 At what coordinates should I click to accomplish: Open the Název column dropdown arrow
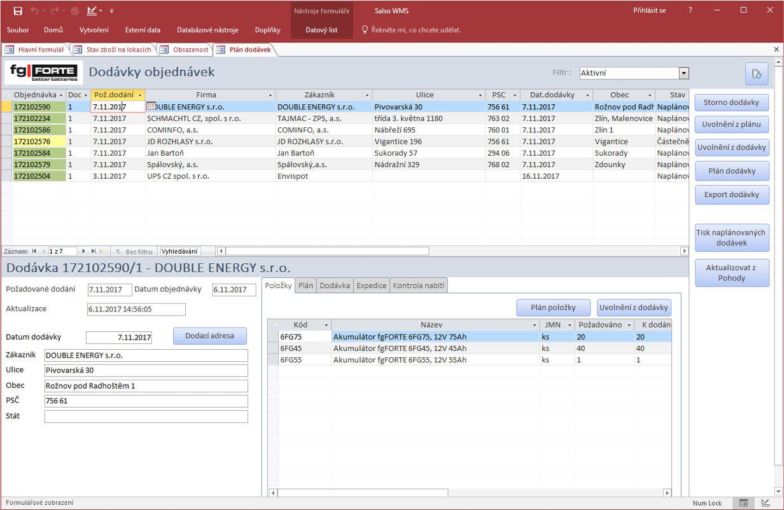(x=534, y=325)
